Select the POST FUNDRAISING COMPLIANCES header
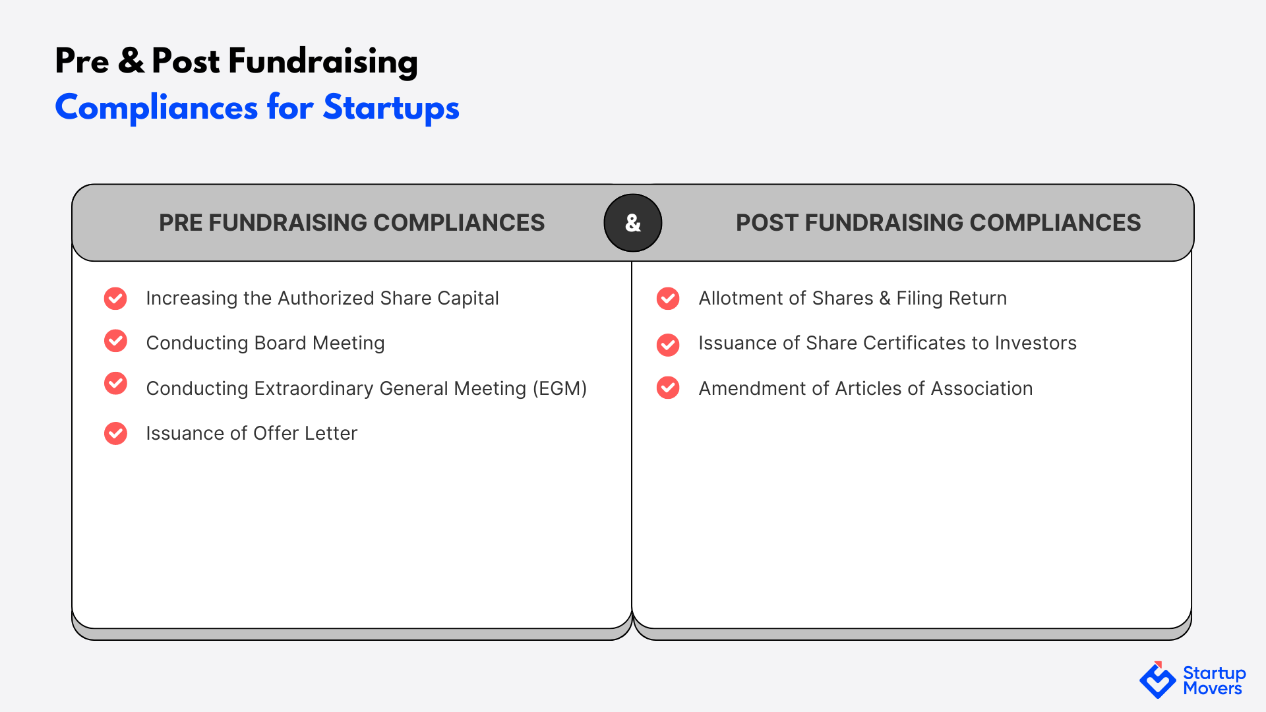Image resolution: width=1266 pixels, height=712 pixels. (x=938, y=223)
